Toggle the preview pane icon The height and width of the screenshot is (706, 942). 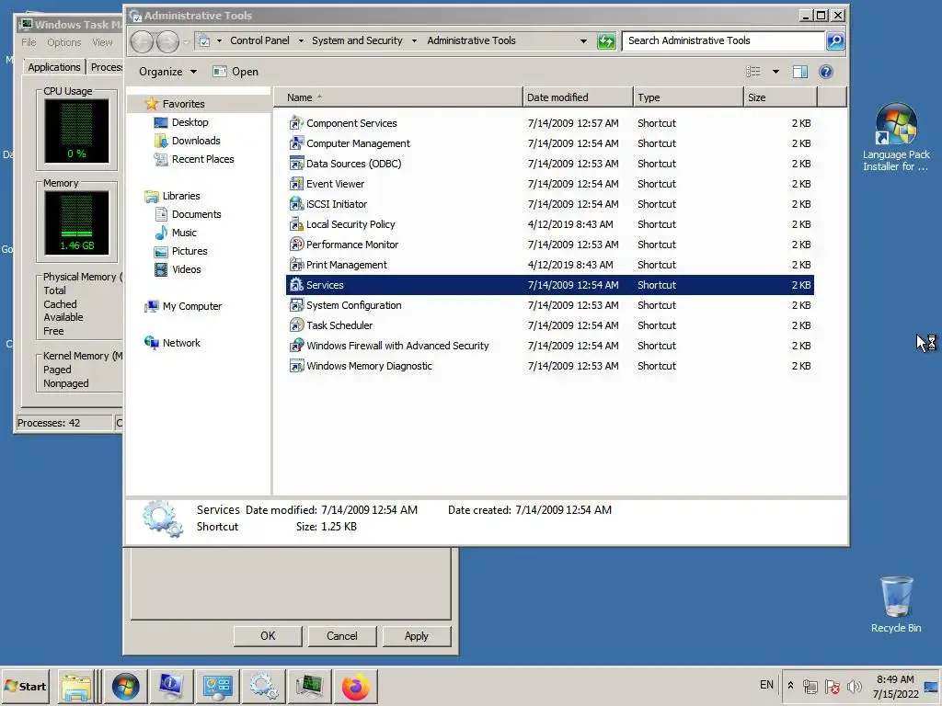coord(800,72)
